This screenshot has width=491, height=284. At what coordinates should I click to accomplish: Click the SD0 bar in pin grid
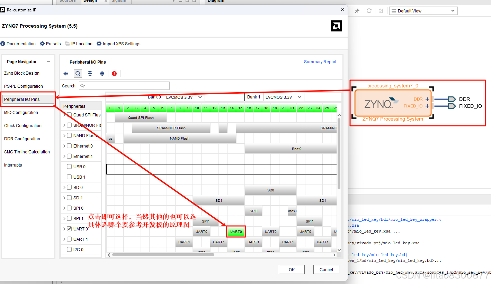tap(270, 190)
